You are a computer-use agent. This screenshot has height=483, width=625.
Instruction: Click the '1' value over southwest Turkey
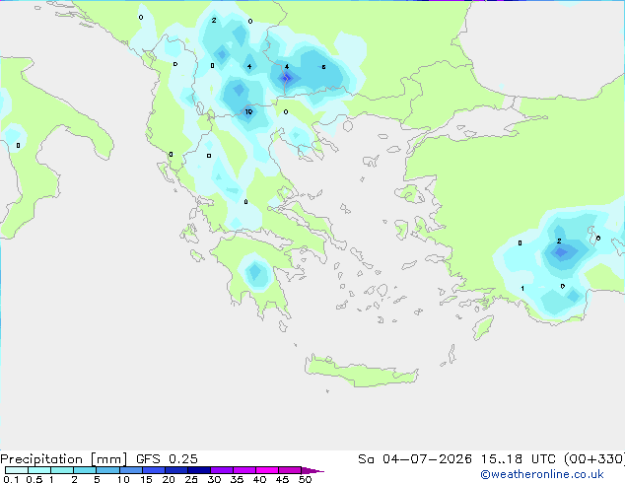pyautogui.click(x=522, y=289)
